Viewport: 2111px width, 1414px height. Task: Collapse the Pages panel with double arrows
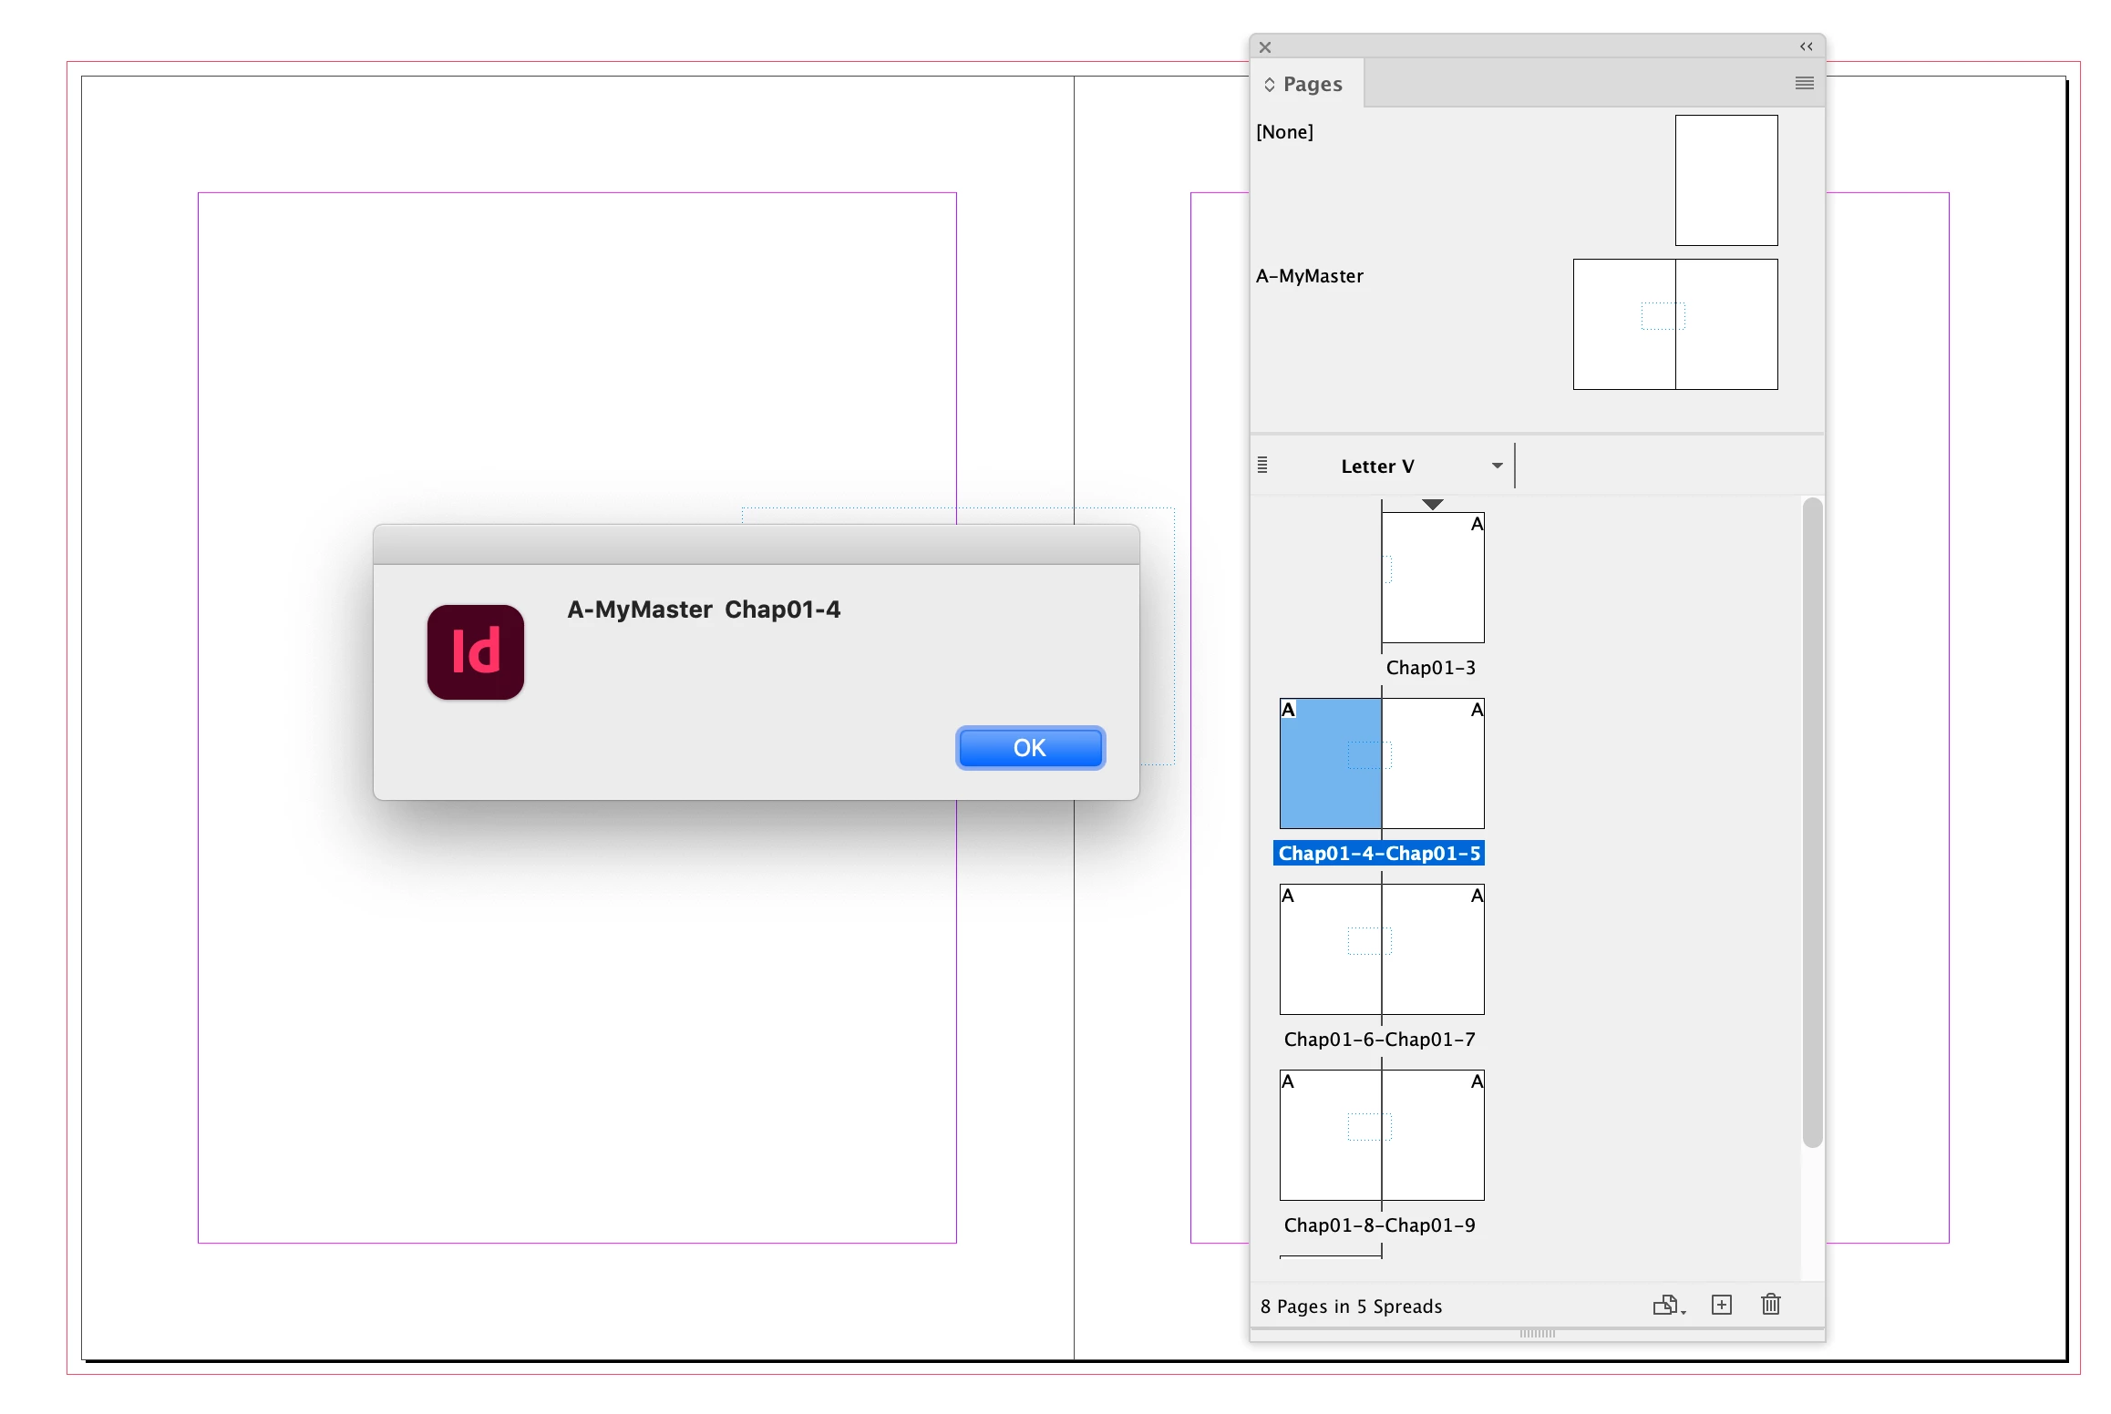tap(1806, 46)
